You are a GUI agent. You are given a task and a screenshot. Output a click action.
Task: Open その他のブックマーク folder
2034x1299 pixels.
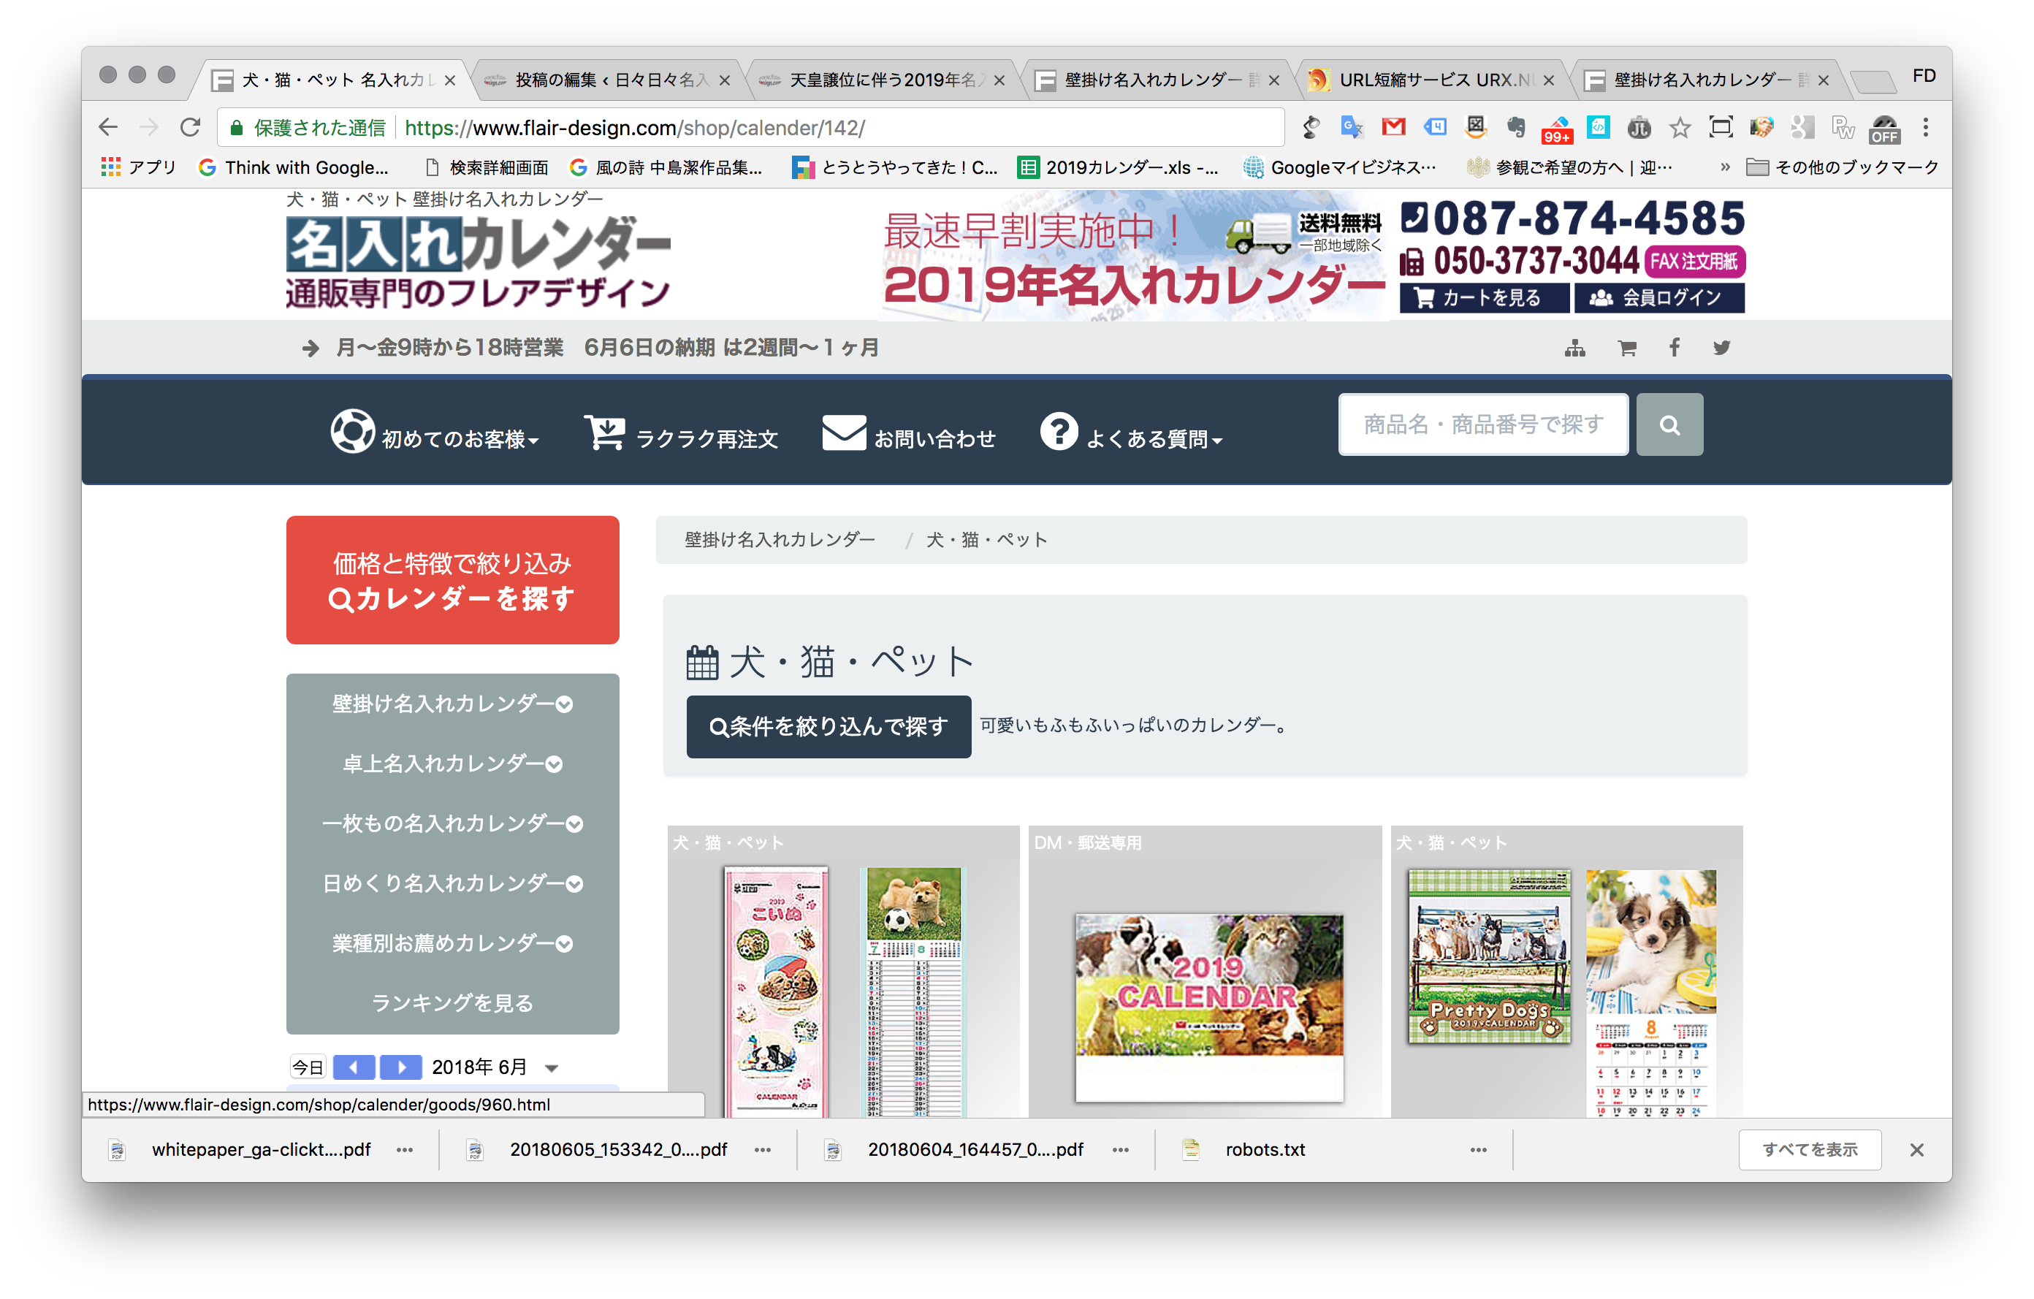click(x=1841, y=167)
